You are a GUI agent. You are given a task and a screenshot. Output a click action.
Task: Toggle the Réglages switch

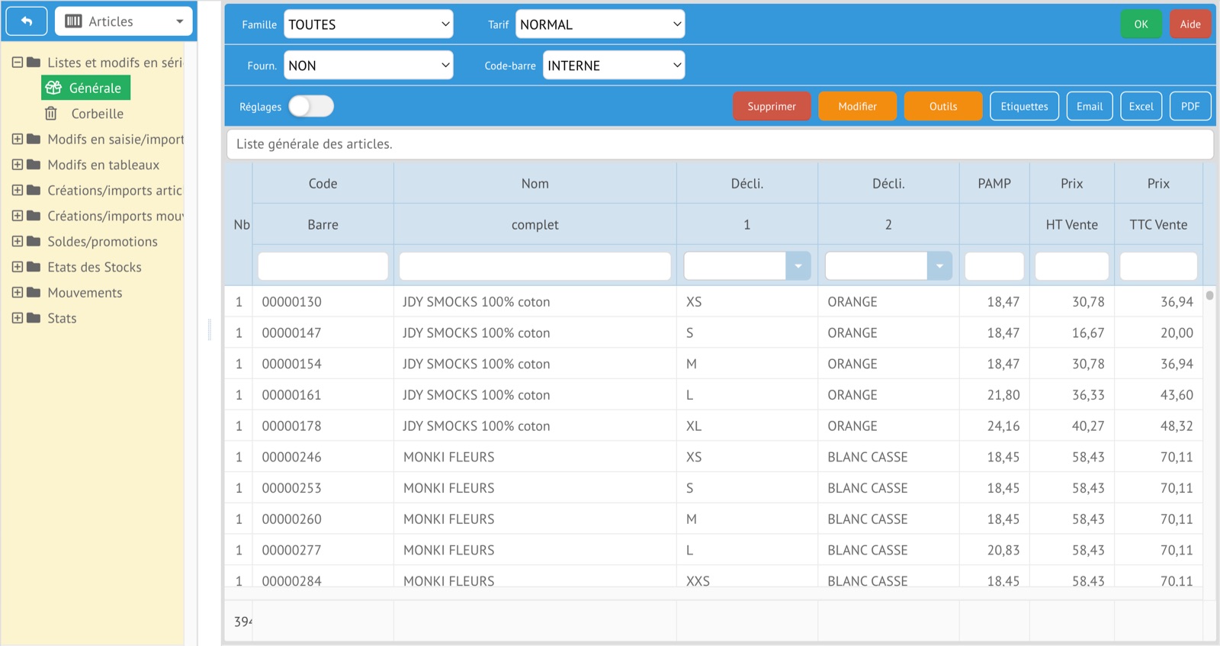click(311, 107)
